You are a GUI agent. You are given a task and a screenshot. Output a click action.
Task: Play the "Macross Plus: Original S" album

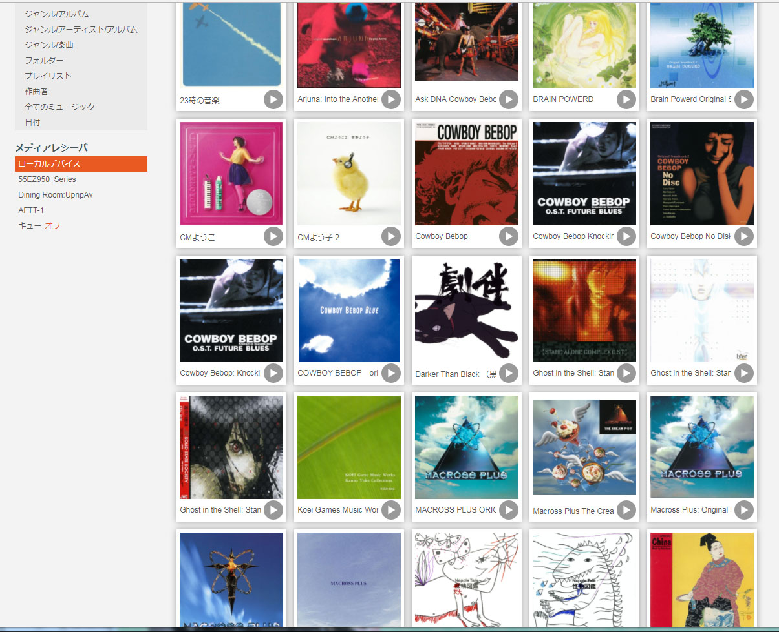point(744,510)
